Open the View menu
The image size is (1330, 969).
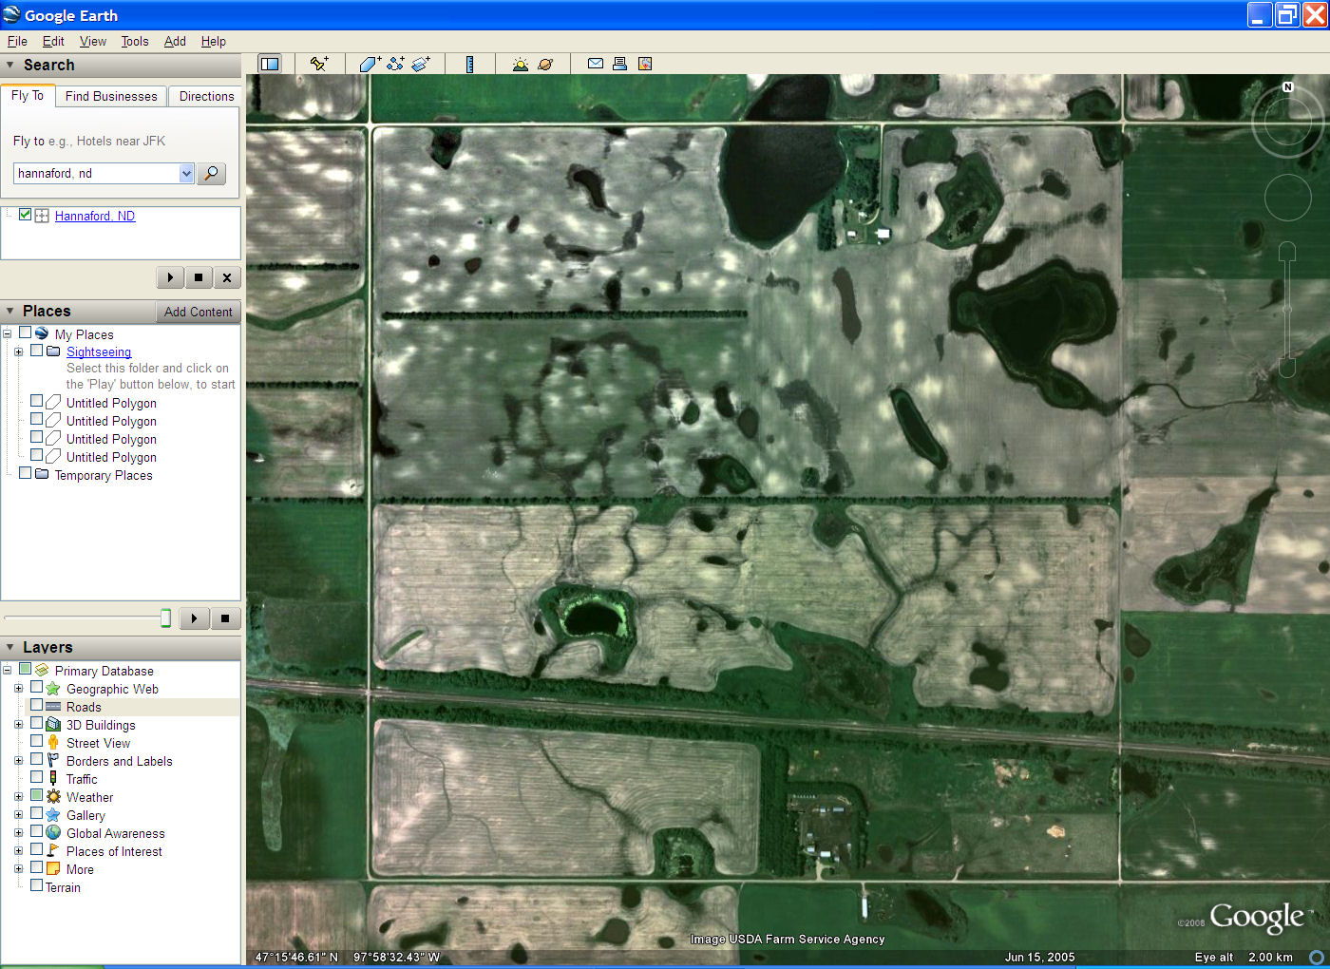(x=93, y=41)
